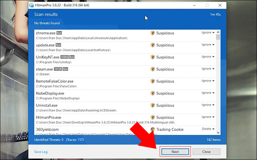Click the shield icon beside steam.exe
This screenshot has height=160, width=257.
point(153,69)
